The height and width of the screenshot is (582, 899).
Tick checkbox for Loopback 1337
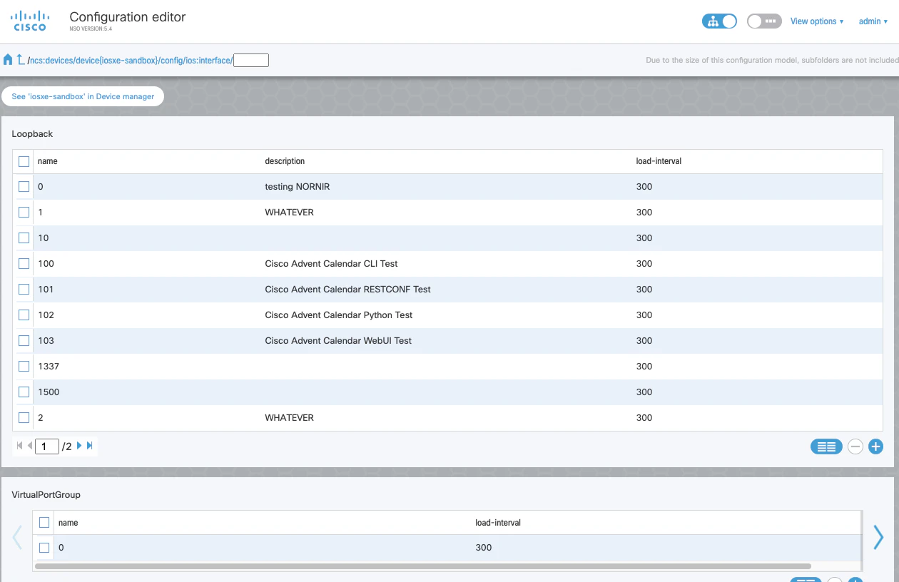point(24,367)
